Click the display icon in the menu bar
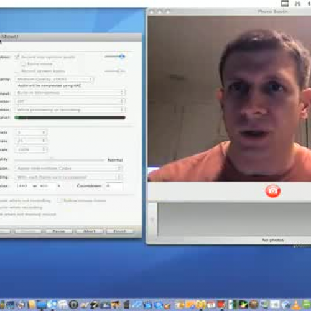The width and height of the screenshot is (311, 311). point(285,3)
